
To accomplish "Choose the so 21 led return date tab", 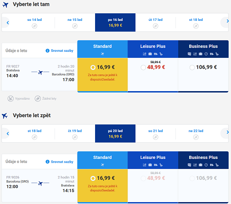I will (x=155, y=133).
